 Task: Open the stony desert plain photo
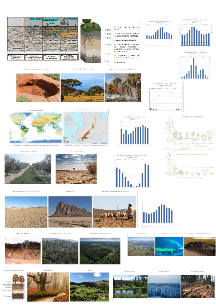click(26, 212)
